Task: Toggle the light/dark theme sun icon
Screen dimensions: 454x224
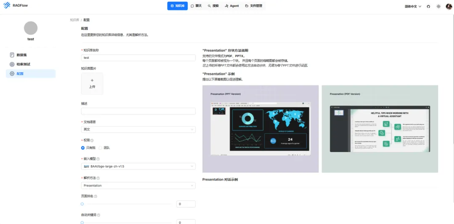Action: pos(438,6)
